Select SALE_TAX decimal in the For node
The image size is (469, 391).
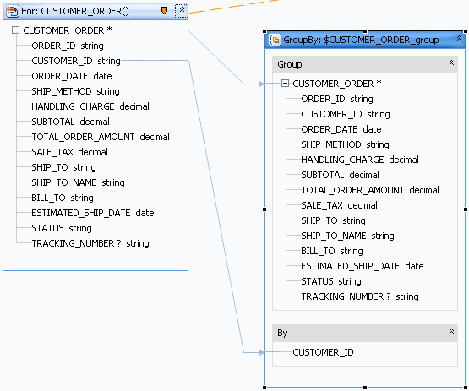(69, 152)
